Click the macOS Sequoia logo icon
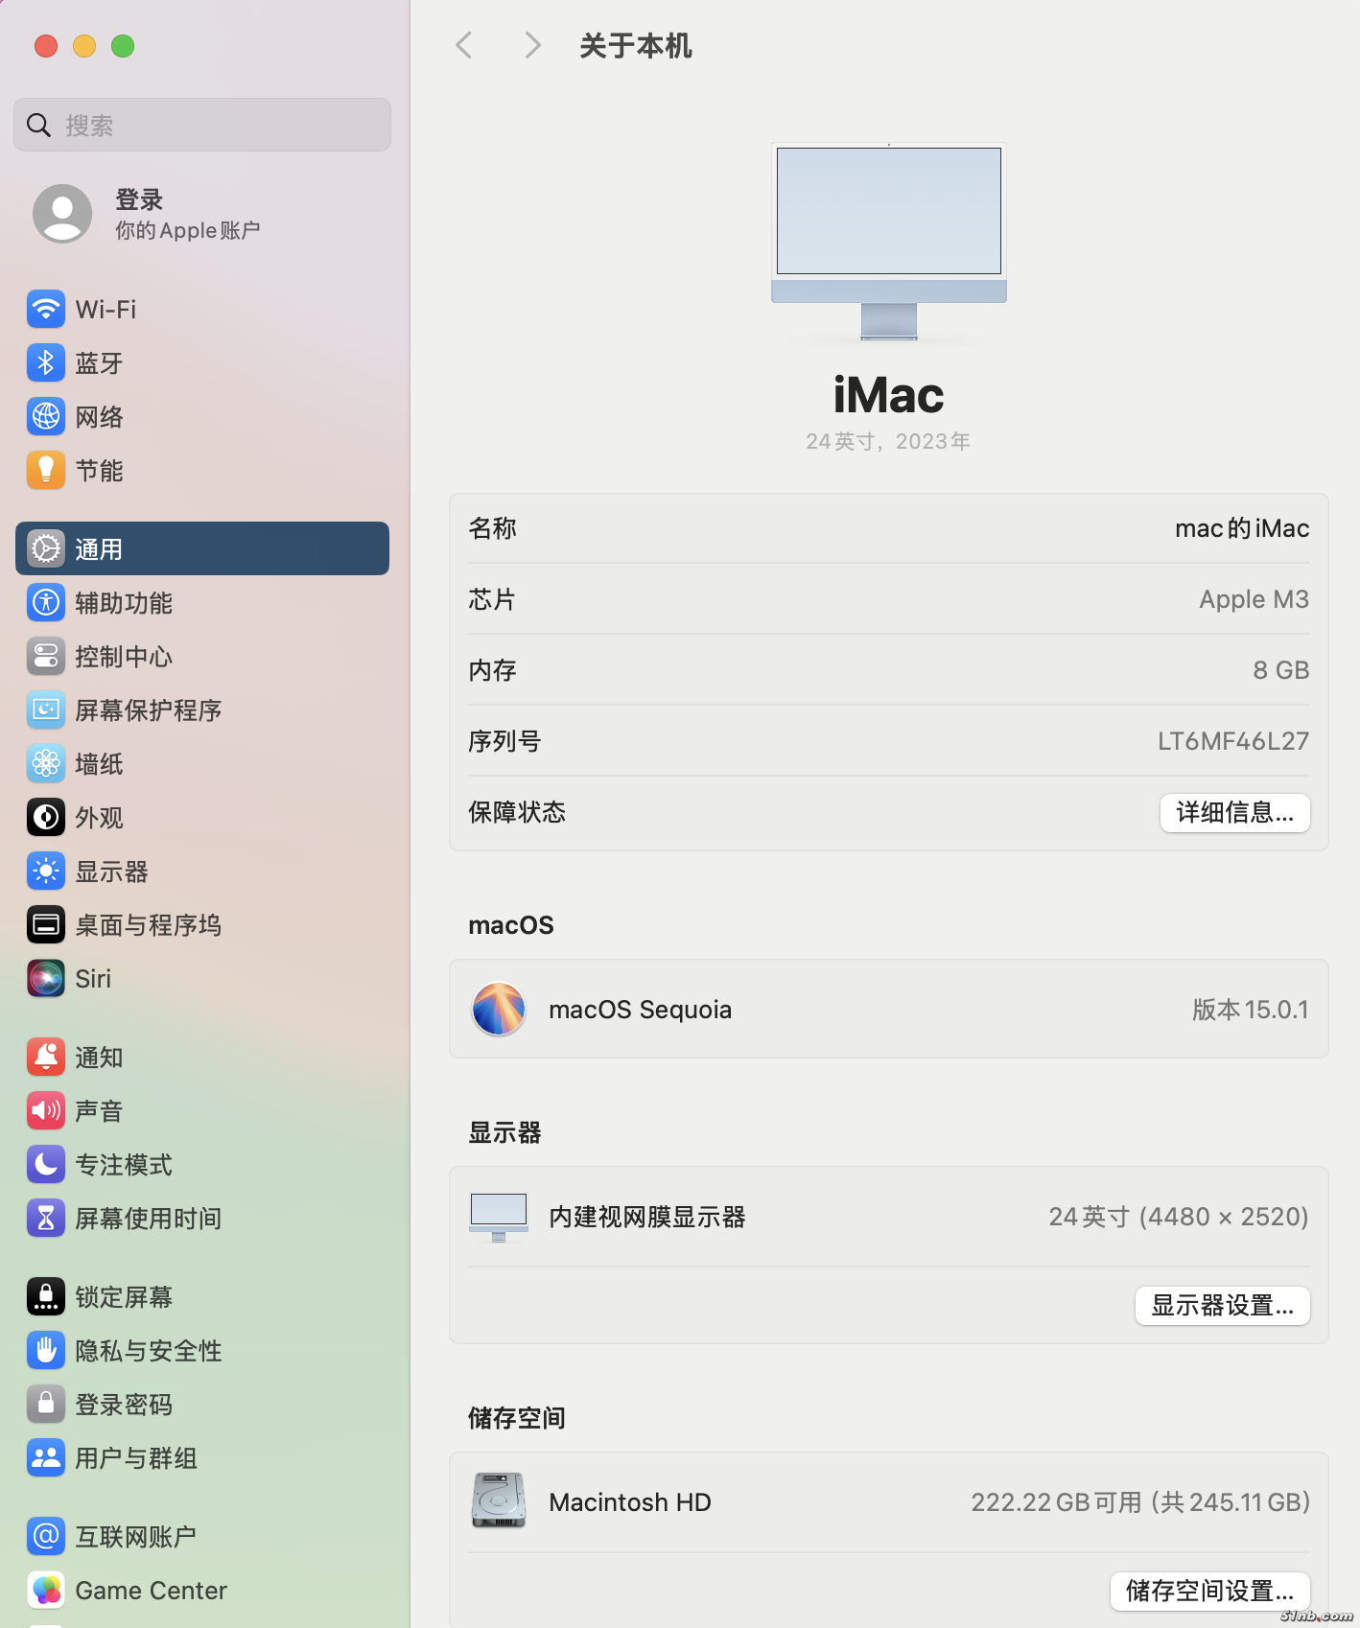1360x1628 pixels. click(499, 1009)
